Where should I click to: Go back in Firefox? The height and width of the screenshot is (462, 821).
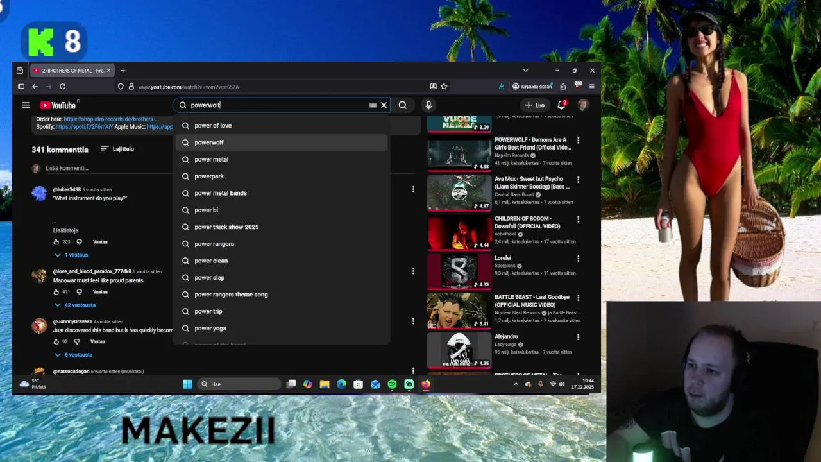(35, 87)
